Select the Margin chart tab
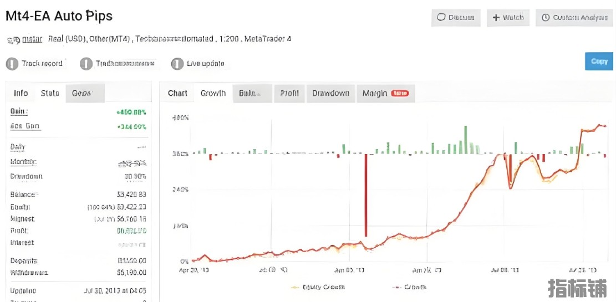This screenshot has width=616, height=302. click(x=375, y=93)
